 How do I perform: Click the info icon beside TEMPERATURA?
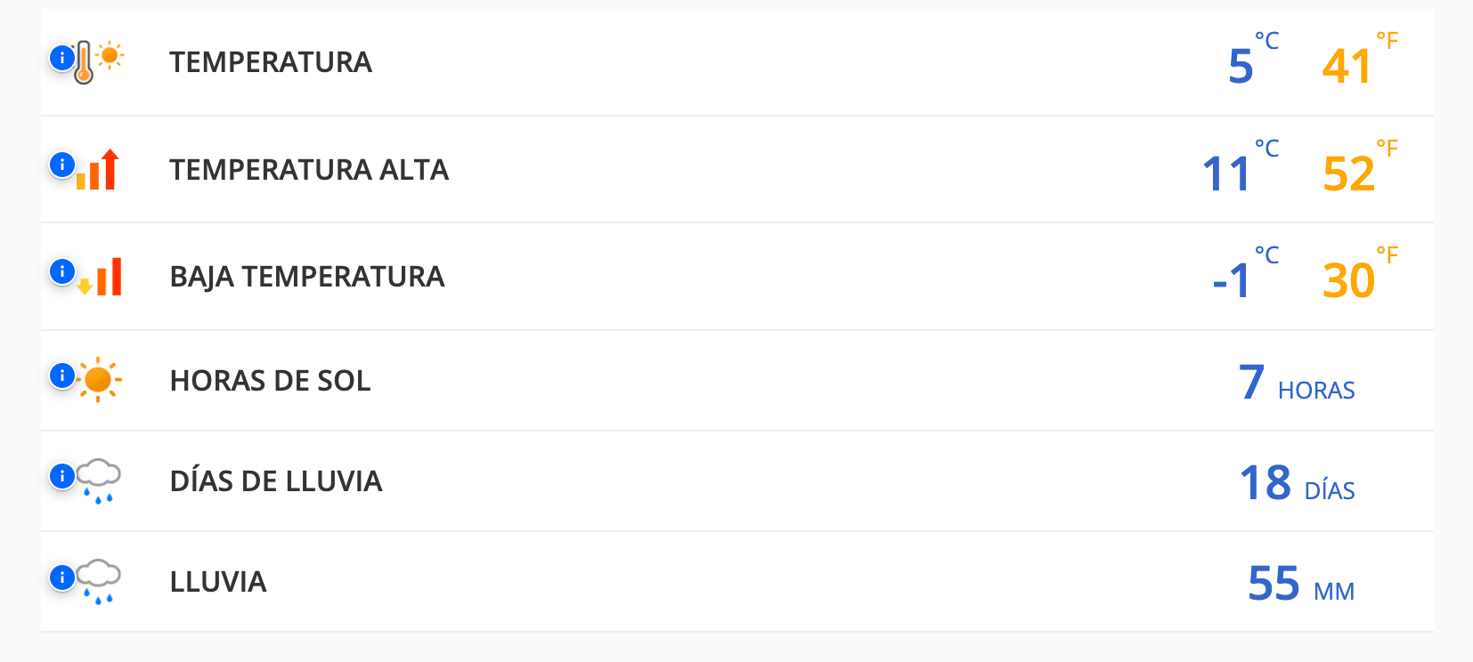61,58
